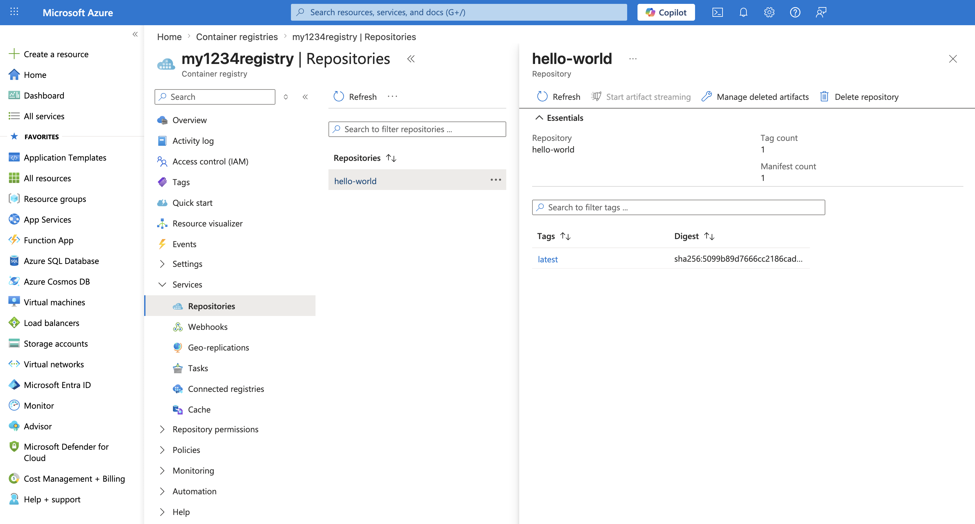This screenshot has width=975, height=524.
Task: Collapse the Essentials section
Action: [539, 118]
